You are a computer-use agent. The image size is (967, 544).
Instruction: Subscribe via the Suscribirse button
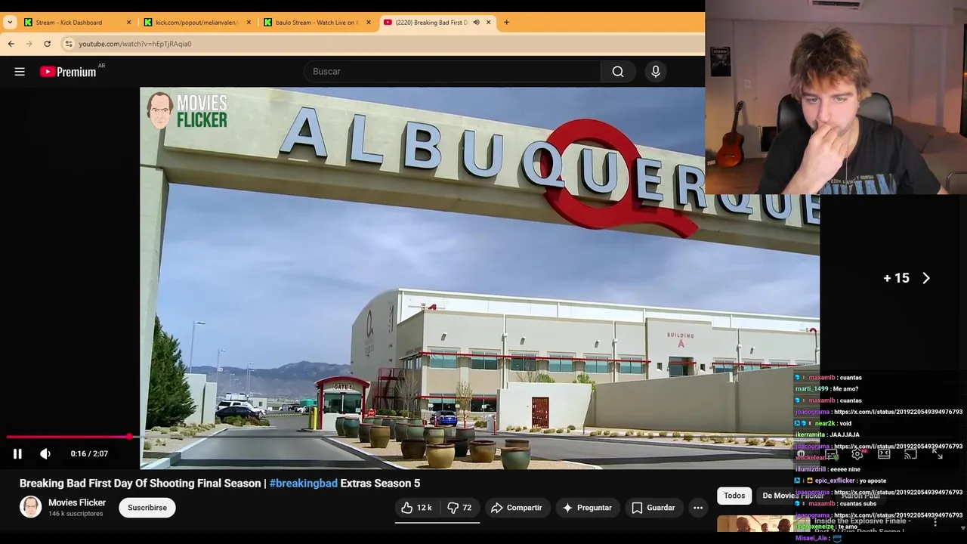click(x=147, y=508)
